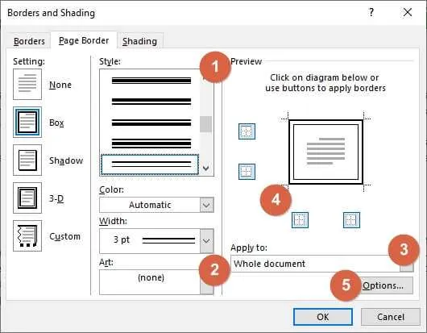Click the Custom setting label

pos(64,236)
